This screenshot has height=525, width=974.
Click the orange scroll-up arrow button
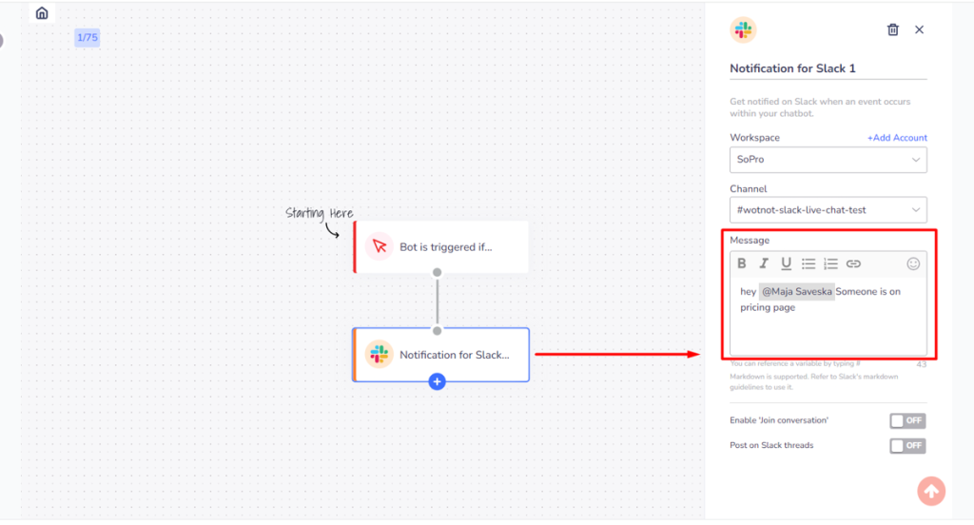931,491
